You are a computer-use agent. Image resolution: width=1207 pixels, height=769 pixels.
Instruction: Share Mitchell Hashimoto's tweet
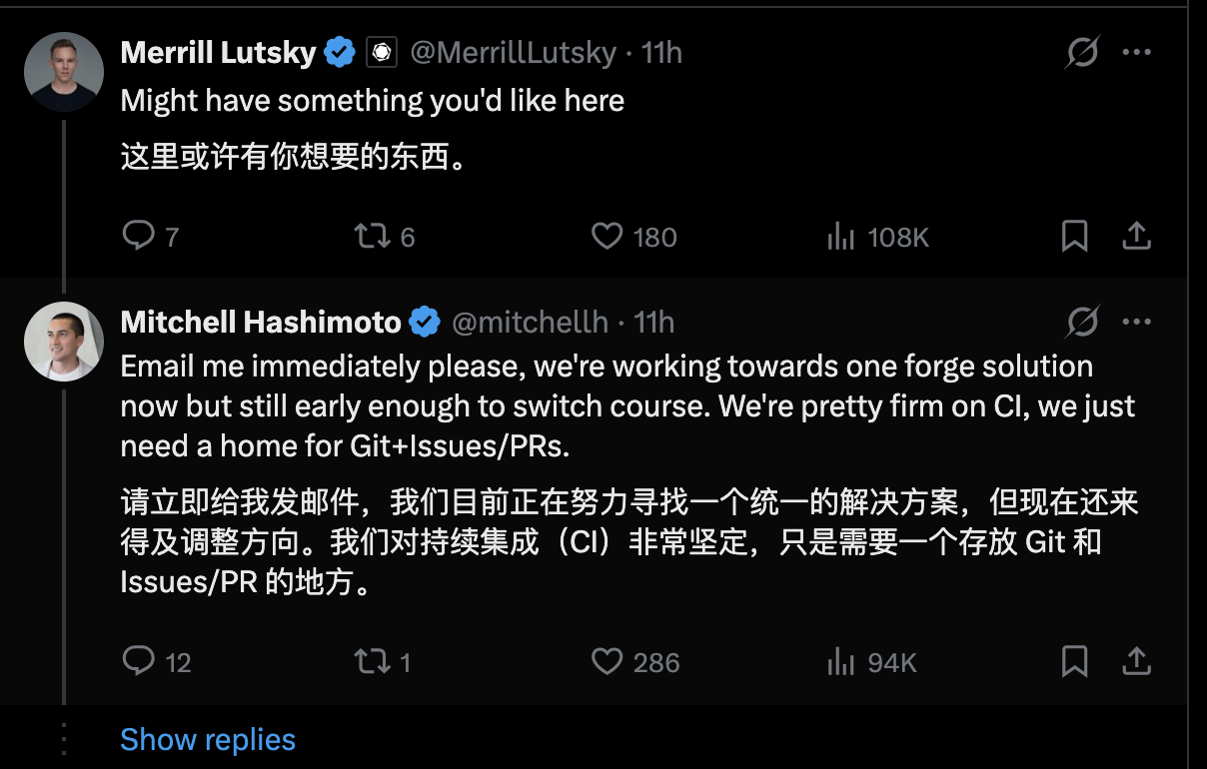[x=1137, y=661]
